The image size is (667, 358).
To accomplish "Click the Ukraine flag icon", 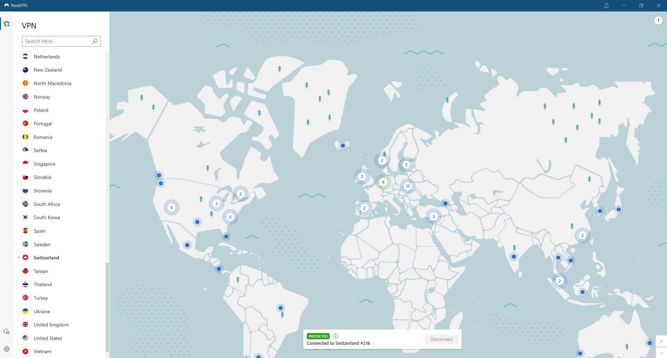I will point(25,311).
